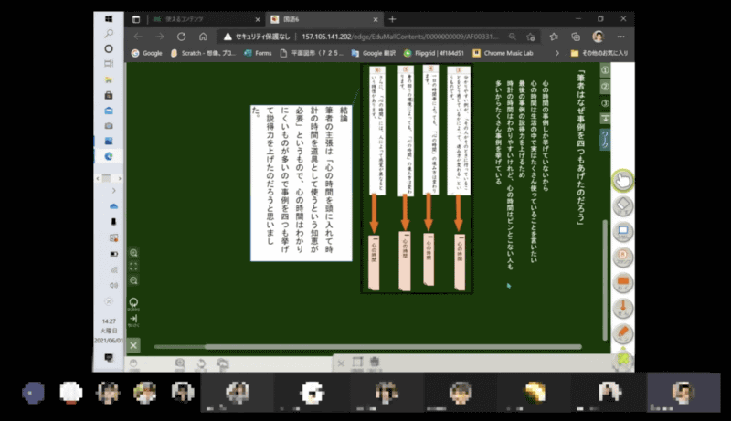This screenshot has height=421, width=731.
Task: Open File Explorer from the taskbar
Action: (109, 79)
